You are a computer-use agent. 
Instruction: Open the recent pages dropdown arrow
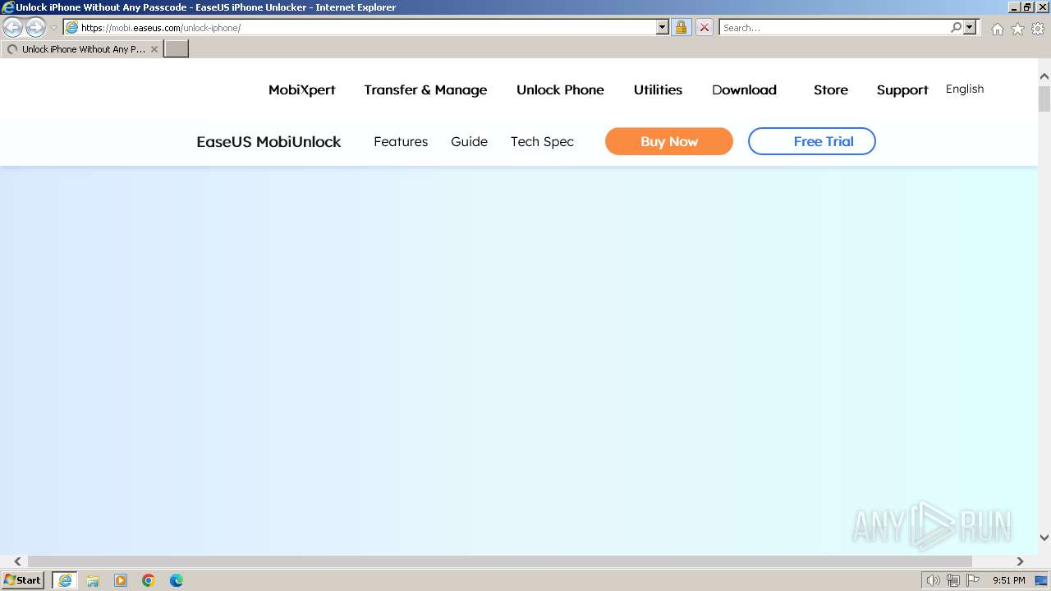pos(53,28)
